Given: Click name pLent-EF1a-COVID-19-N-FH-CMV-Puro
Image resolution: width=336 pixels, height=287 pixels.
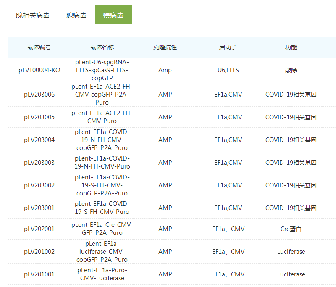Looking at the screenshot, I should click(x=102, y=163).
